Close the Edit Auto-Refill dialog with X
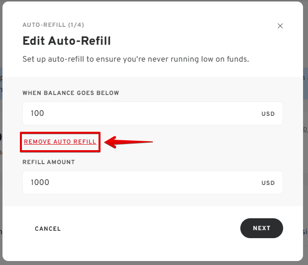 tap(280, 26)
